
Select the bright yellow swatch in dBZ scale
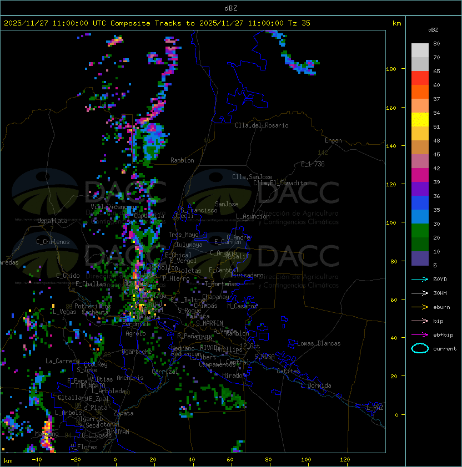(420, 120)
